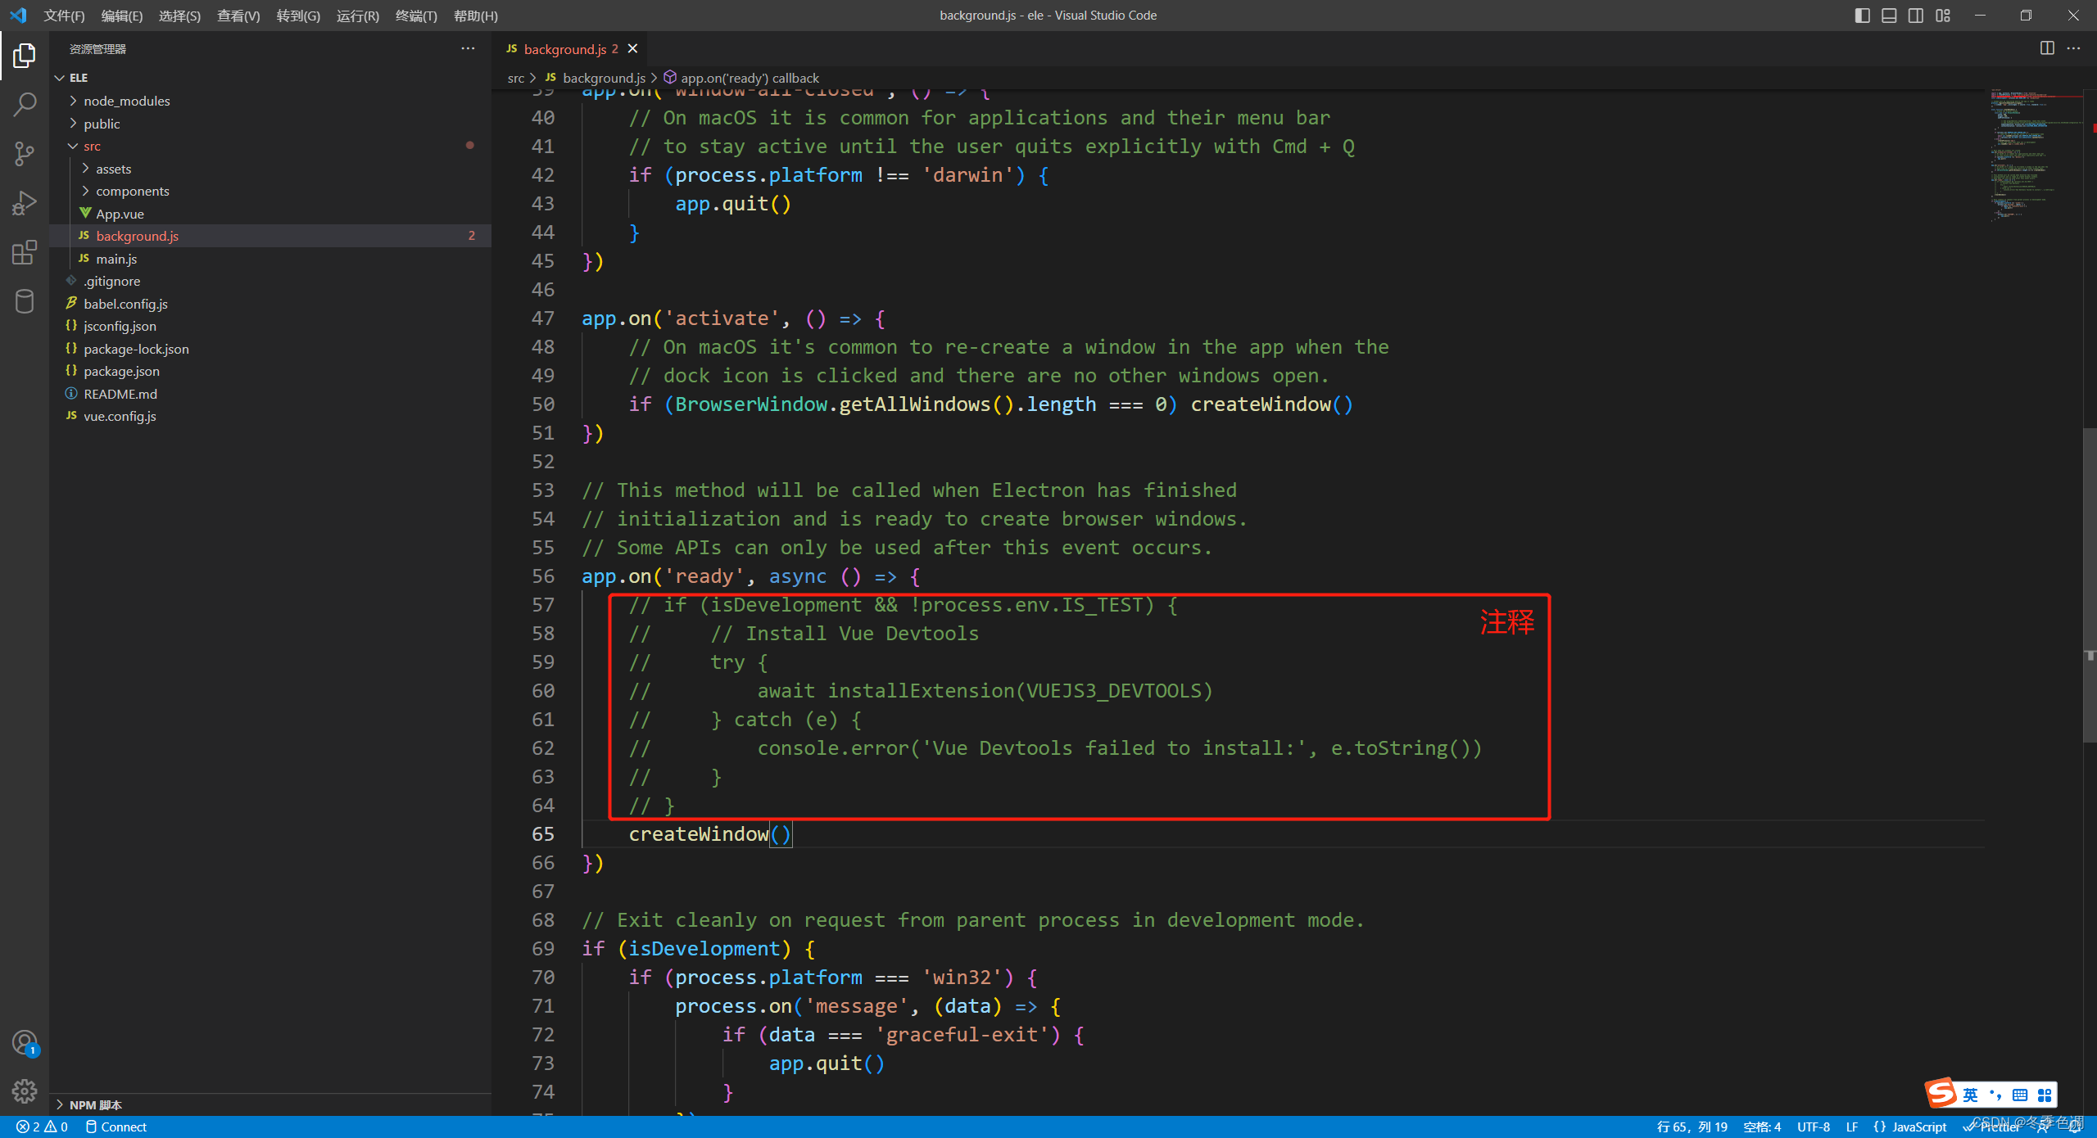Open the Search view
The width and height of the screenshot is (2097, 1138).
24,104
